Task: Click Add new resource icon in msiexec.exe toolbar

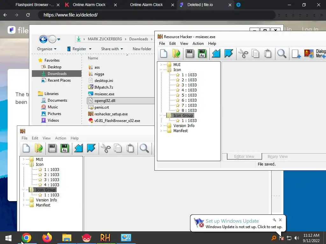Action: click(x=296, y=53)
